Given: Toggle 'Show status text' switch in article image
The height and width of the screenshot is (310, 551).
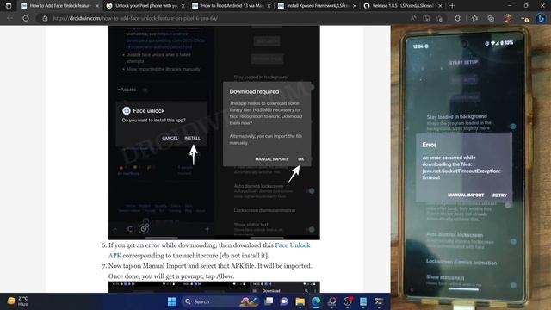Looking at the screenshot, I should point(311,230).
